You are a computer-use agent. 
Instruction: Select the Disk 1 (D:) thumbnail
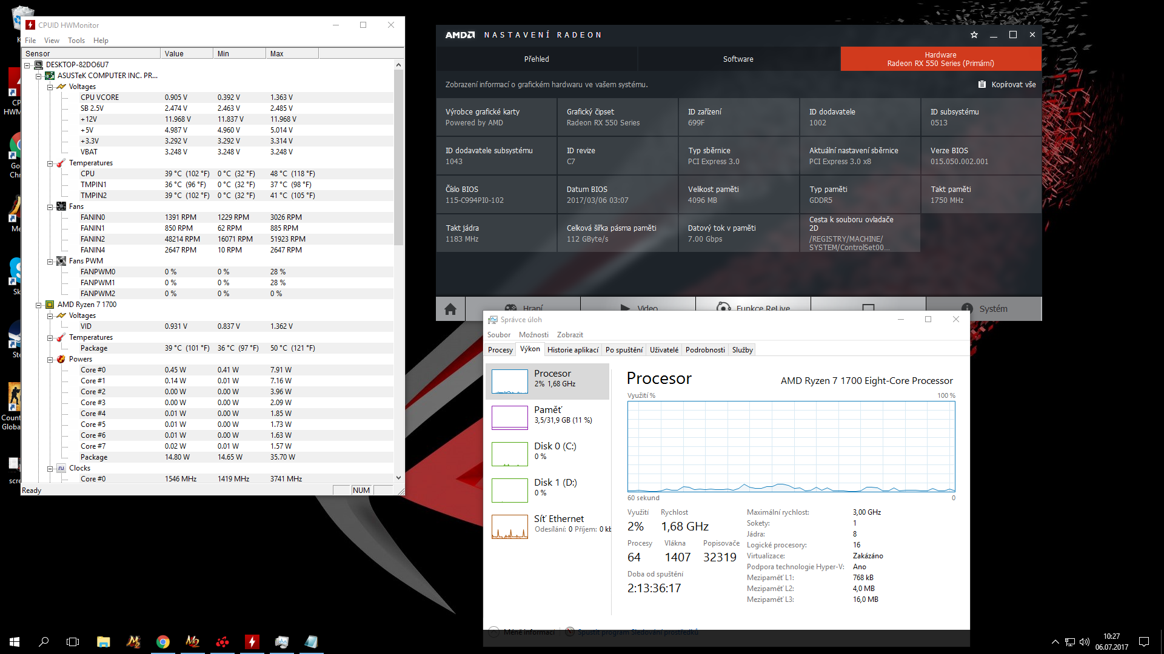point(509,490)
